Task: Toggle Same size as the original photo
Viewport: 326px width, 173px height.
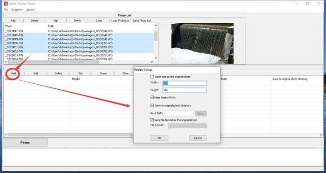Action: (152, 77)
